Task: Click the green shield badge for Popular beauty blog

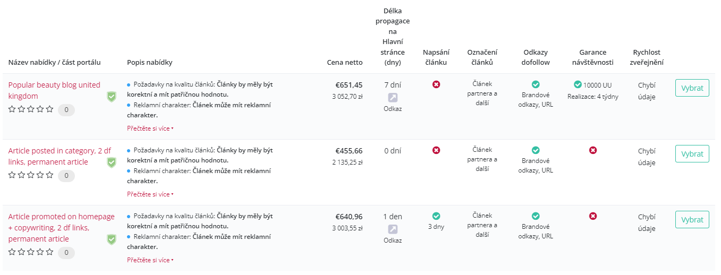Action: click(x=111, y=97)
